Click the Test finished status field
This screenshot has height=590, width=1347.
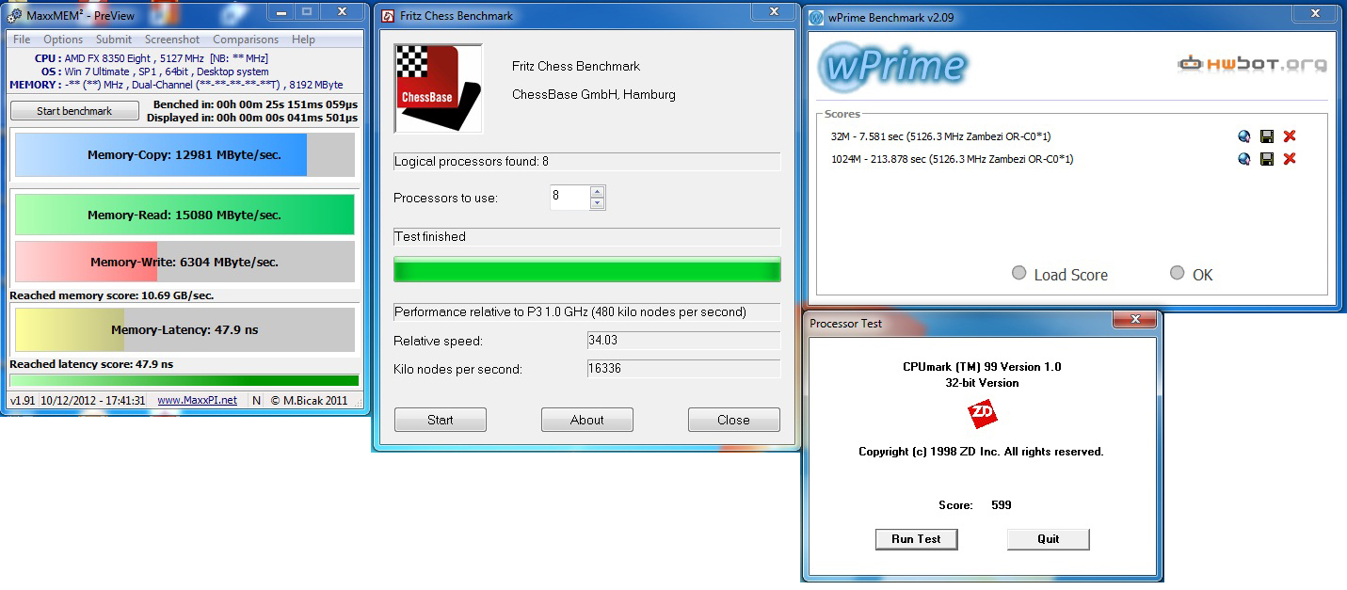pos(586,237)
